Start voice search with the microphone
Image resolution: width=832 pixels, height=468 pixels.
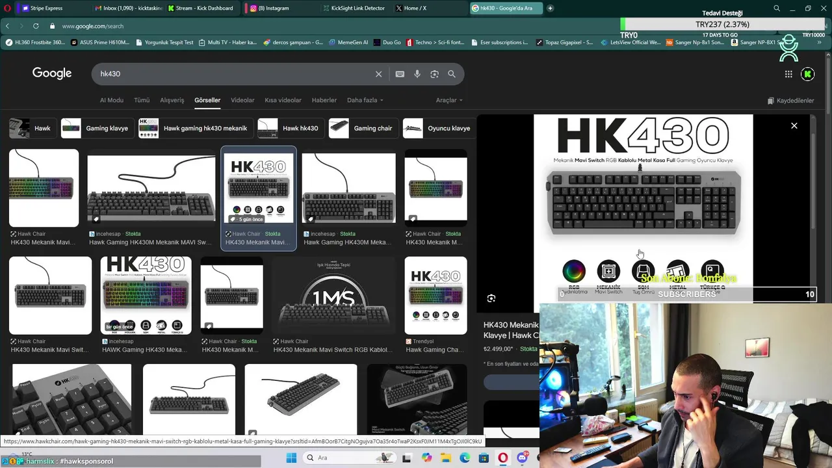point(417,74)
